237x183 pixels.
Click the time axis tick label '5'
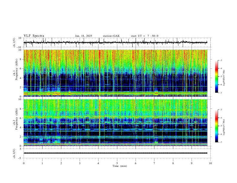pos(117,163)
